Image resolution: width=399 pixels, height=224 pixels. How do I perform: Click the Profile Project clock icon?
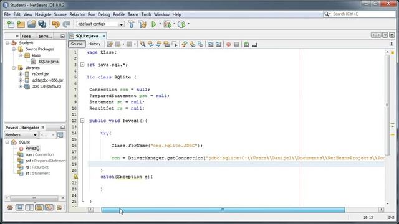181,24
